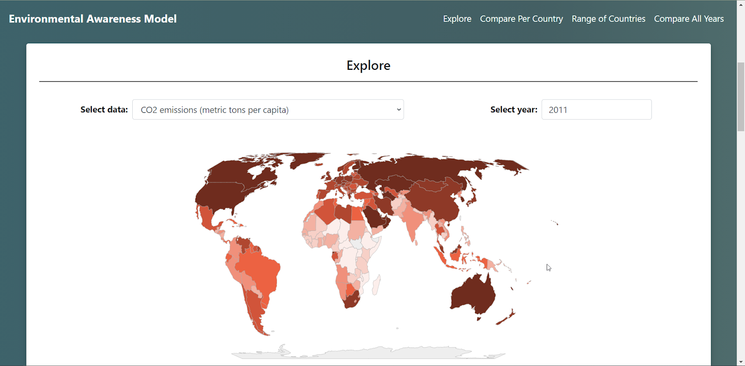Click the Environmental Awareness Model title

93,19
